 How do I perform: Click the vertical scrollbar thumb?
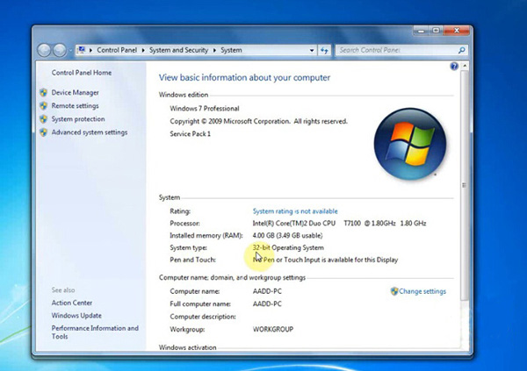464,185
